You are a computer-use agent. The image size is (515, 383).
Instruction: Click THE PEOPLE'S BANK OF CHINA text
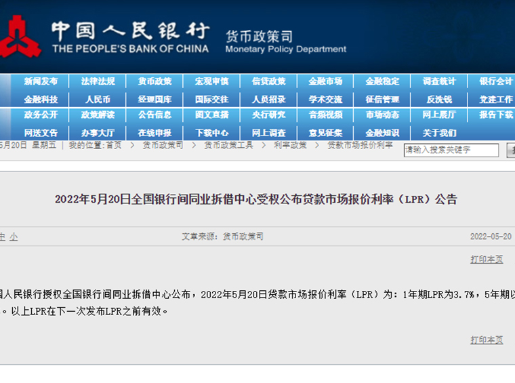[x=130, y=49]
